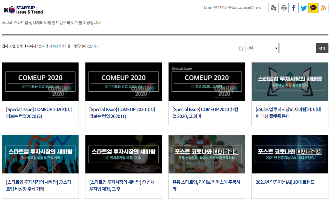Image resolution: width=331 pixels, height=201 pixels.
Task: Print the page using the printer icon
Action: click(x=284, y=8)
